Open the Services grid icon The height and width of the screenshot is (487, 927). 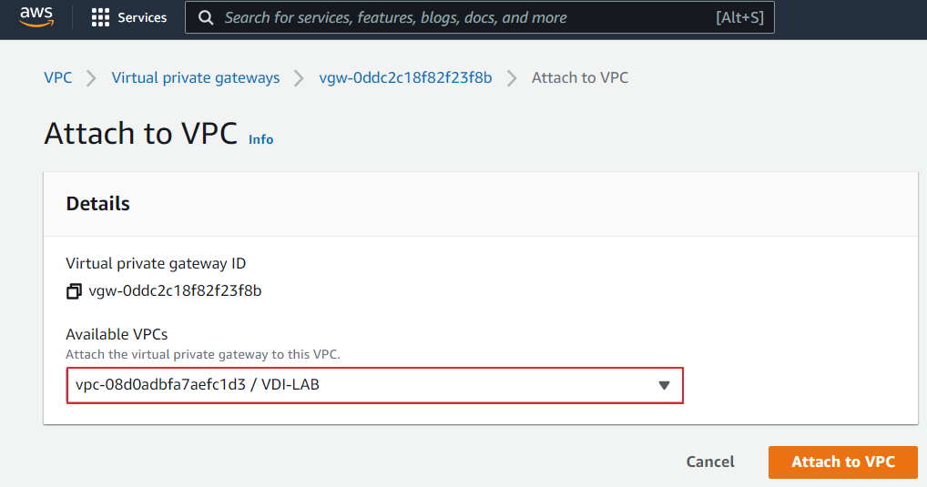tap(100, 18)
